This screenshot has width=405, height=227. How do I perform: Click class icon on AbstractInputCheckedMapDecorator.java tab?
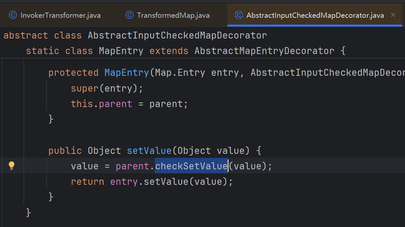[239, 15]
